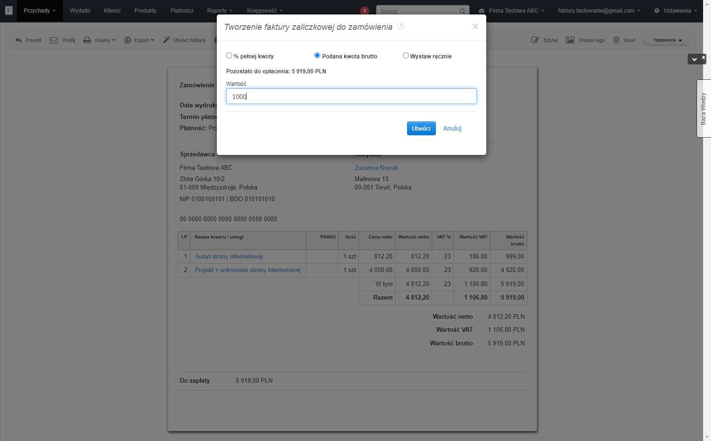Click the Wyślij envelope icon
This screenshot has width=711, height=441.
click(54, 40)
